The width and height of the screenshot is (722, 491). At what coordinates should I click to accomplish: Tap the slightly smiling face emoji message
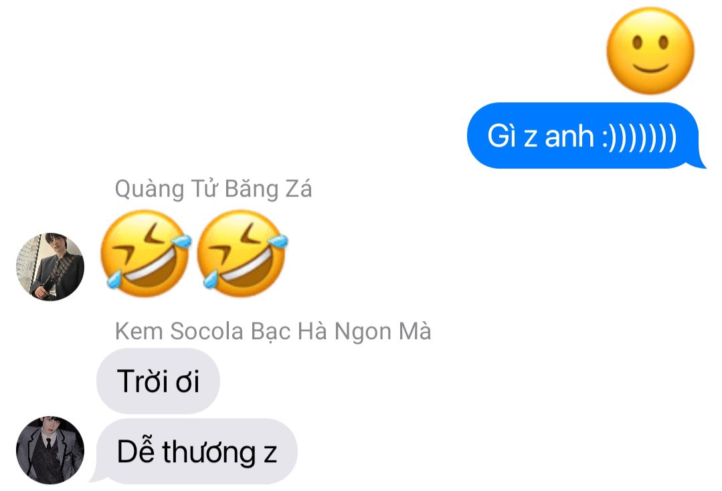click(650, 51)
